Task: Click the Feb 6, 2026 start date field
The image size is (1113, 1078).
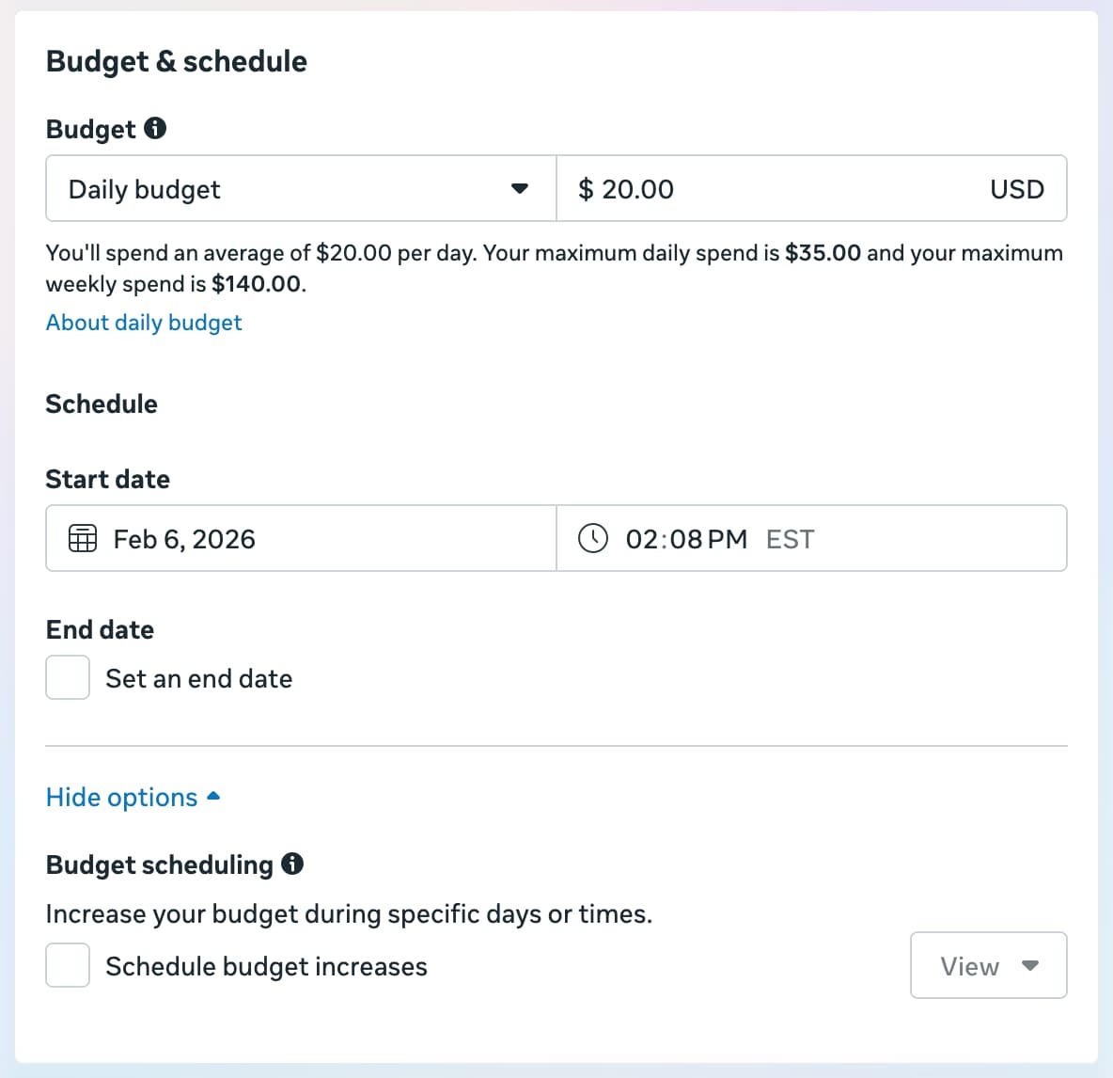Action: point(184,539)
